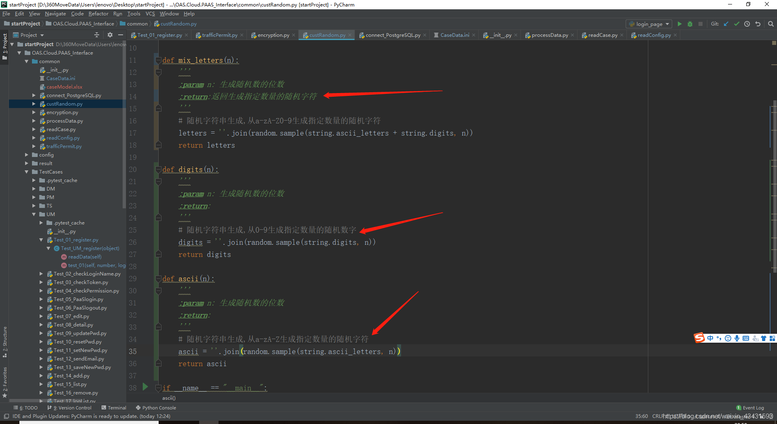Select caseModel.xlsx in the project tree

[64, 87]
